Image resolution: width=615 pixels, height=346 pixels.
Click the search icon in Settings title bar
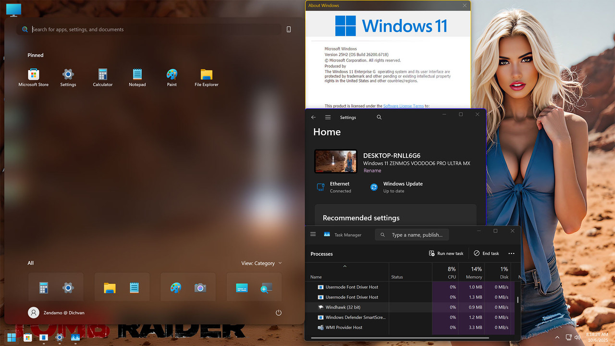pos(379,117)
